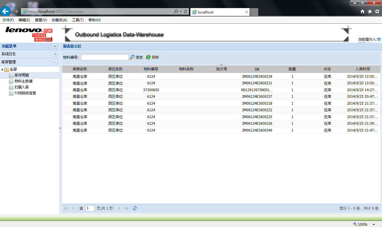Click the 物料编号 search input field
Screen dimensions: 382x227
[x=105, y=57]
